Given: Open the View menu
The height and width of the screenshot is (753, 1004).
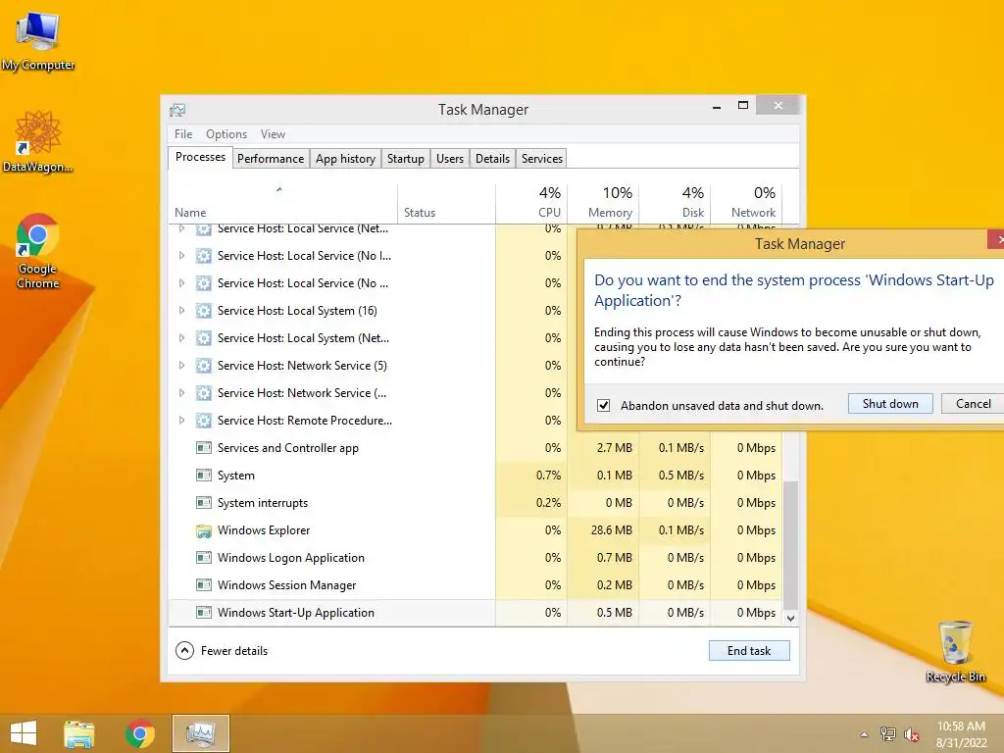Looking at the screenshot, I should tap(273, 134).
